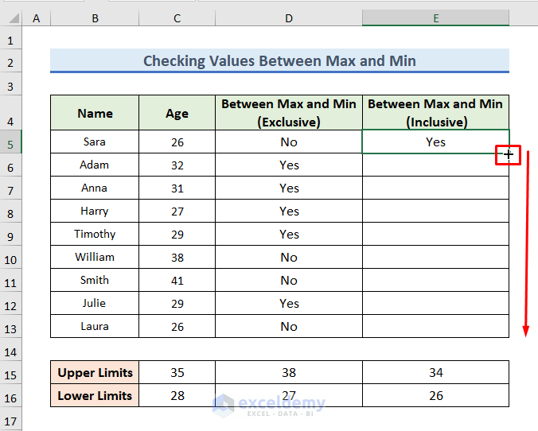Select lower limit cell '28'
Screen dimensions: 538x431
pyautogui.click(x=177, y=395)
